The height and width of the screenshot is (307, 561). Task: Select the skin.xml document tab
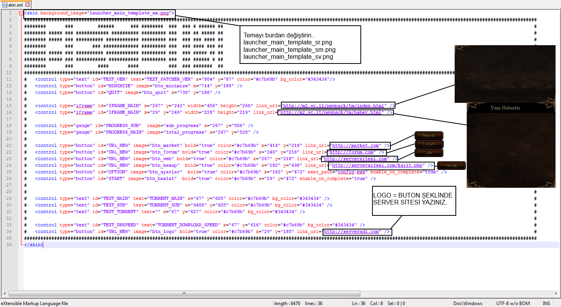[16, 5]
